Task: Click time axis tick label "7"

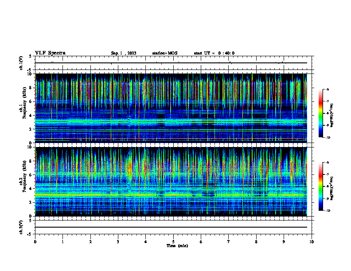Action: pyautogui.click(x=229, y=242)
